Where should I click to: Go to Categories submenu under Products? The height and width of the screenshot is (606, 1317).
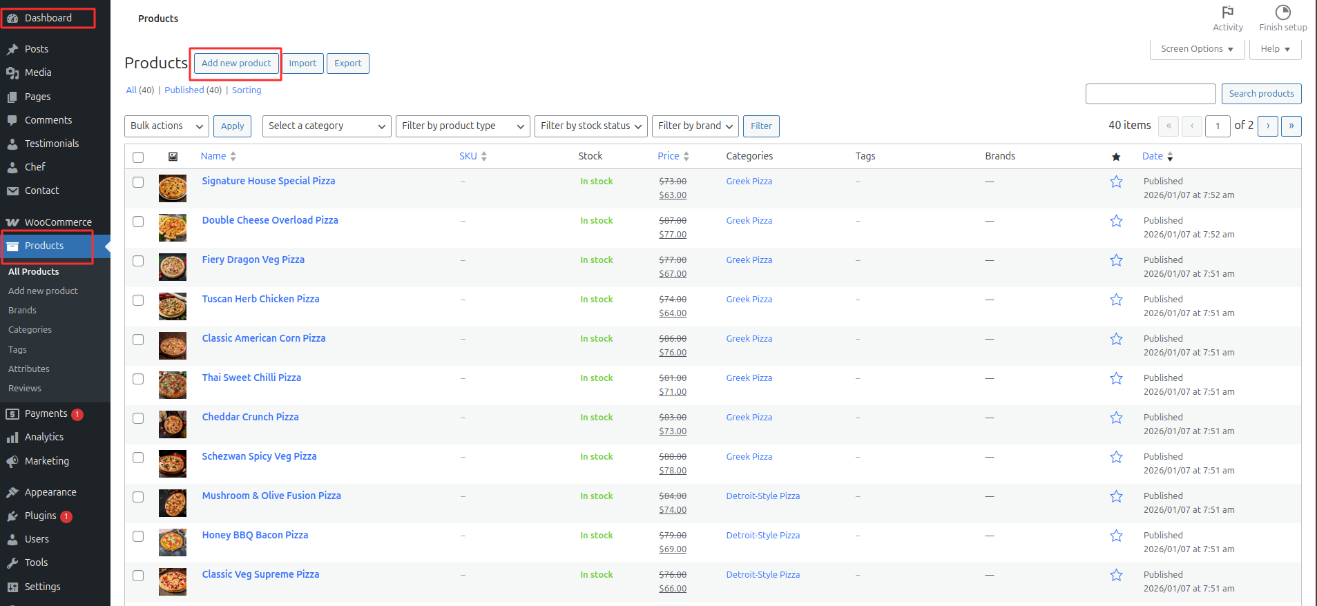[x=30, y=330]
